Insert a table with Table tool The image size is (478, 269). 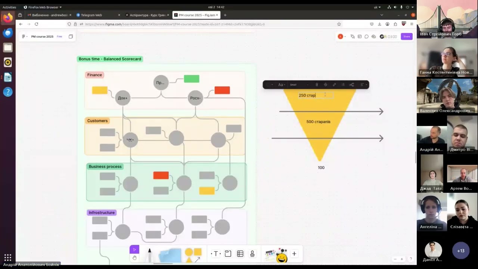tap(240, 254)
